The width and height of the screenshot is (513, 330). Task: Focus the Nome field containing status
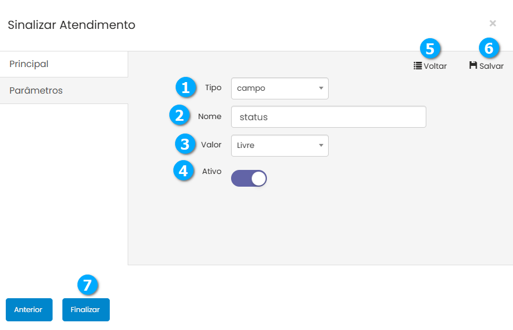coord(328,117)
